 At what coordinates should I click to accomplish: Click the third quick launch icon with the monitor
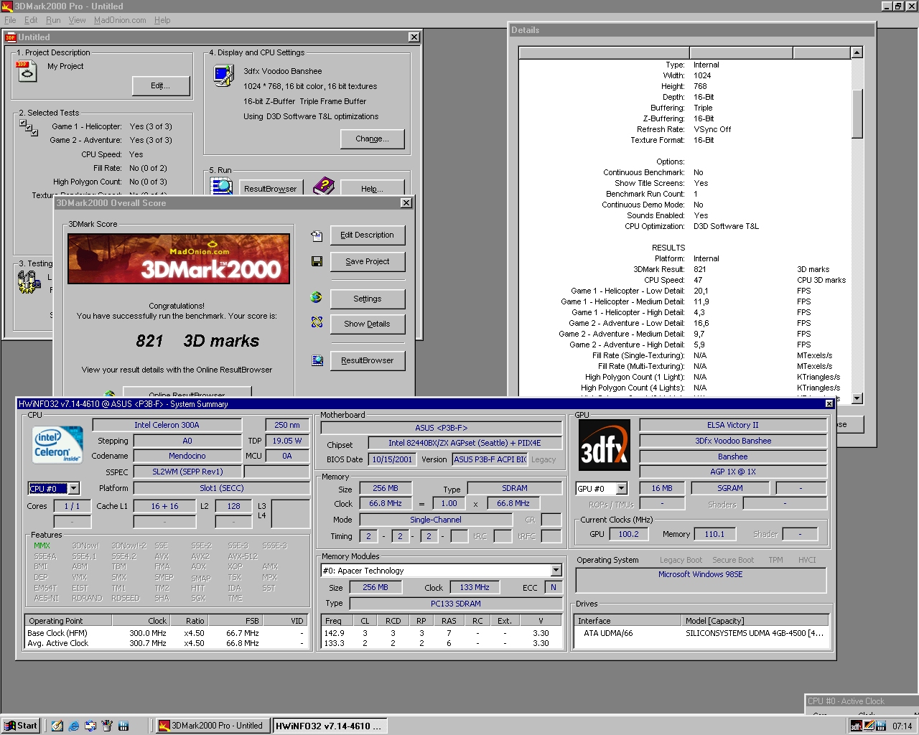click(x=90, y=726)
